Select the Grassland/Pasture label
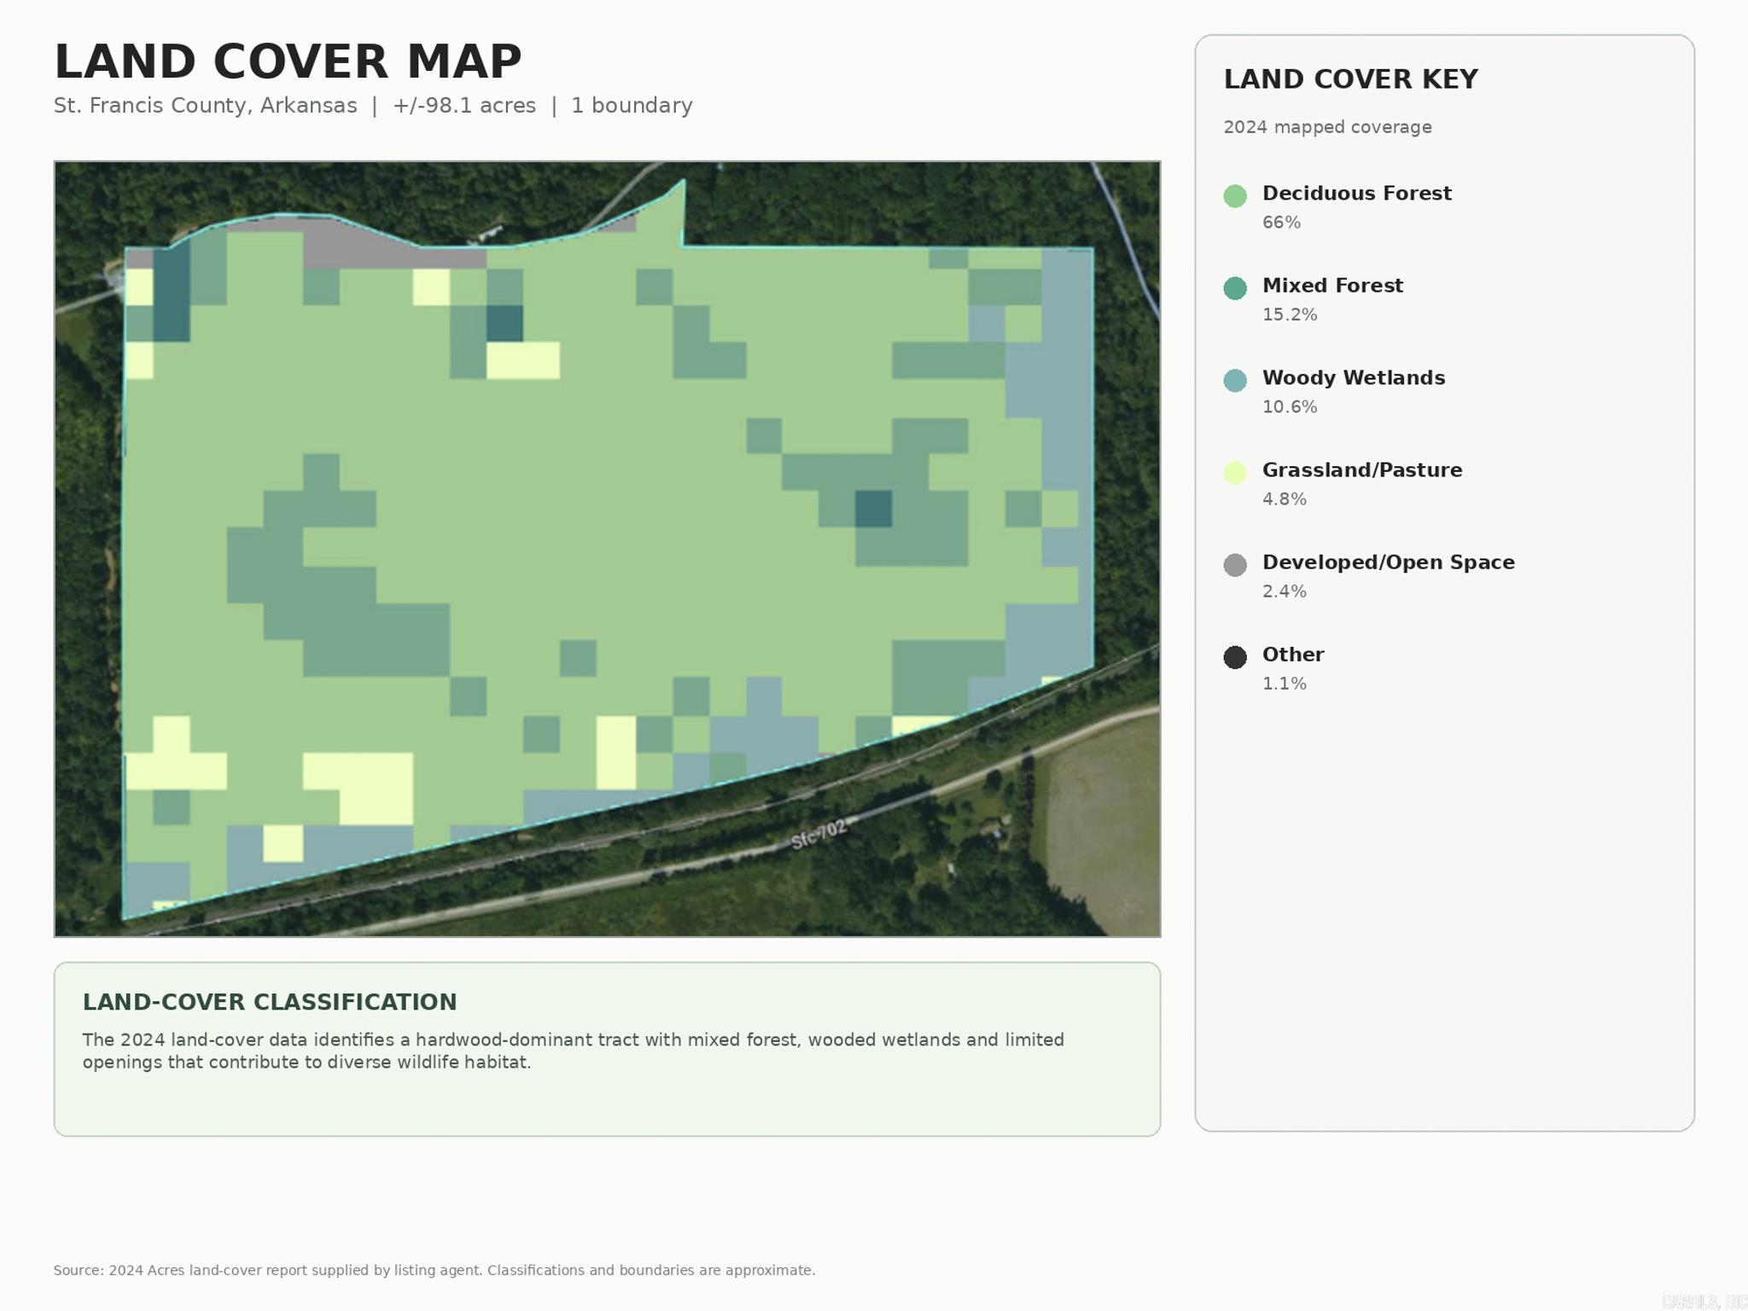 [1362, 470]
